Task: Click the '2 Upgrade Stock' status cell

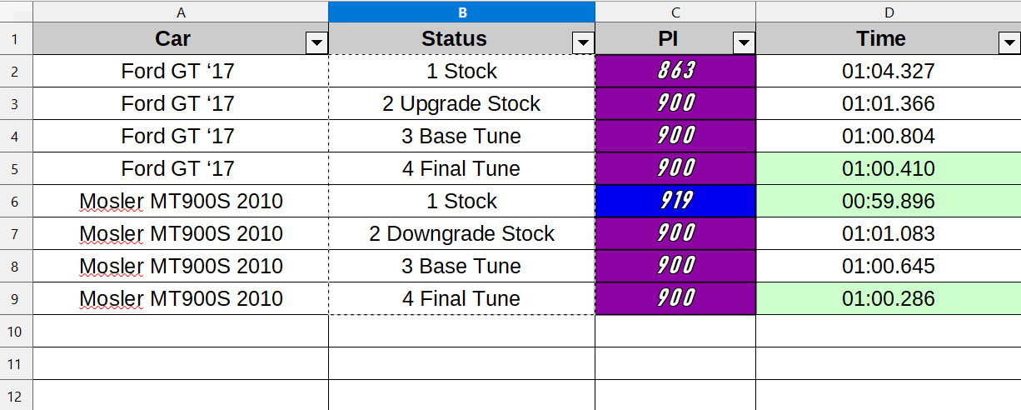Action: pyautogui.click(x=462, y=103)
